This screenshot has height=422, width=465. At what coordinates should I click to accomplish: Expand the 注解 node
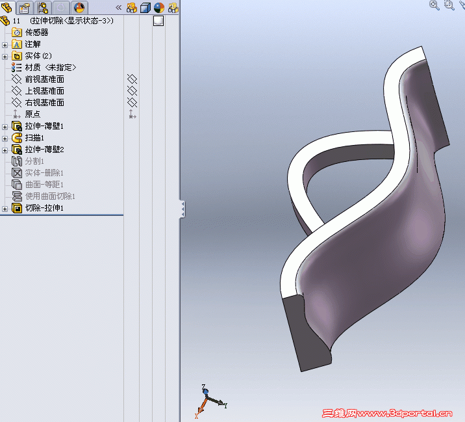coord(5,45)
